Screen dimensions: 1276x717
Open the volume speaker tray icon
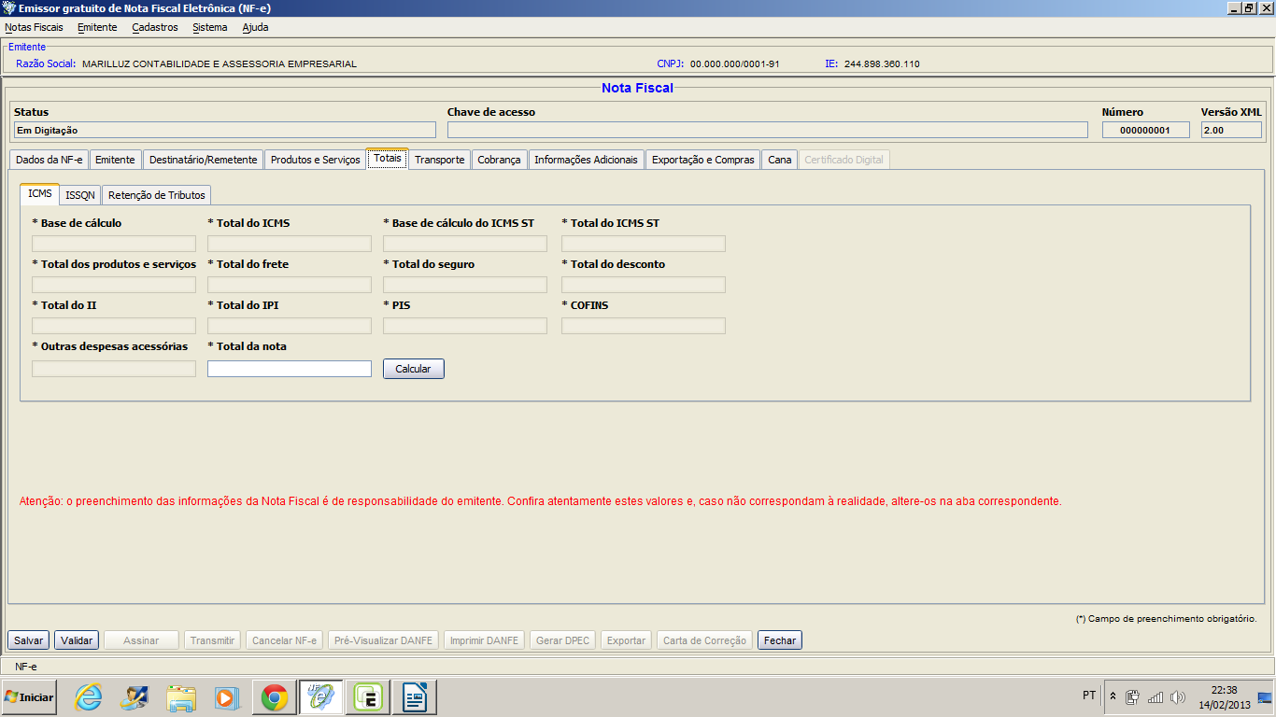[x=1178, y=696]
